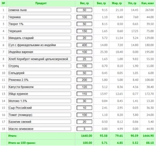This screenshot has height=146, width=156.
Task: Select the weight field for Черника
Action: (84, 17)
